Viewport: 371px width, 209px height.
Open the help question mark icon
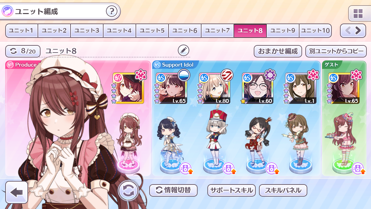(111, 11)
